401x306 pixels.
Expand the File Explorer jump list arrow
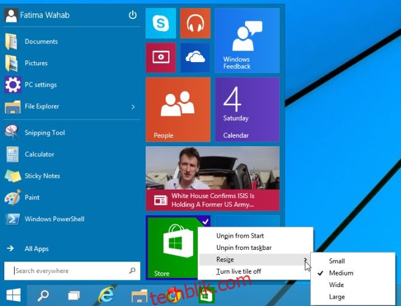(x=133, y=107)
